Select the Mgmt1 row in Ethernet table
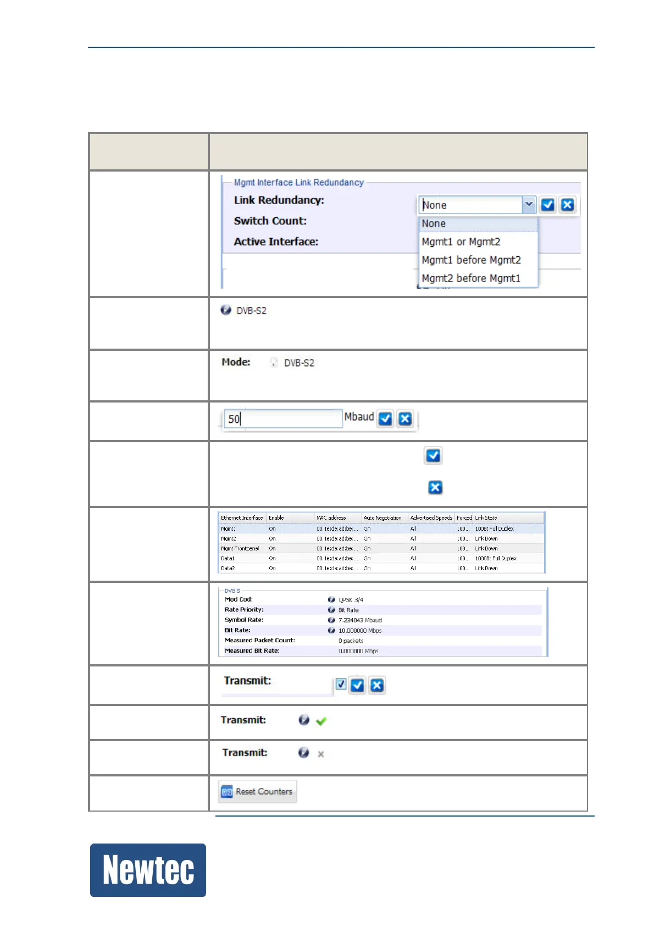The width and height of the screenshot is (654, 926). 381,528
